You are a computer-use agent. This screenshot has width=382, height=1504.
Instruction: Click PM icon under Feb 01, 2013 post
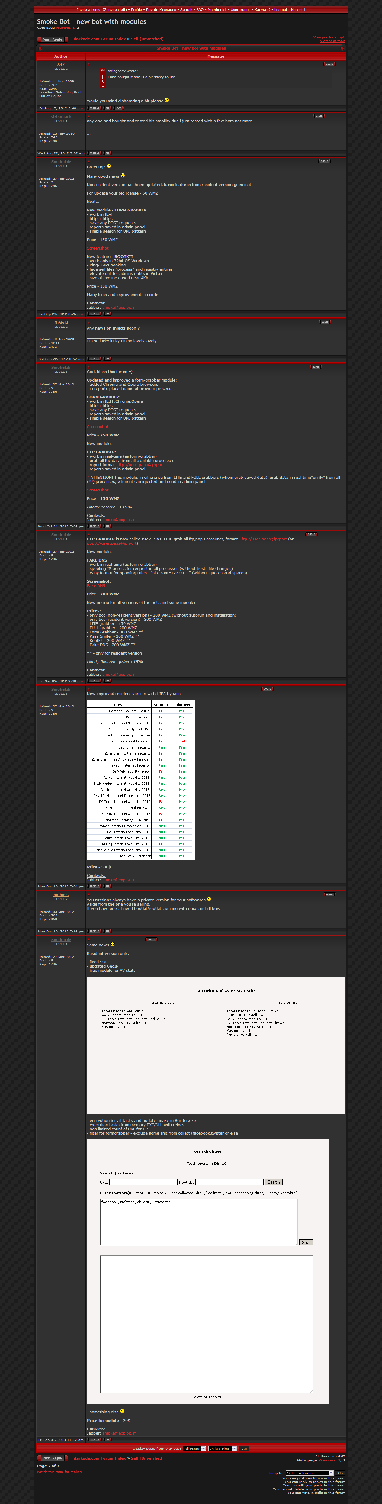click(x=107, y=1440)
